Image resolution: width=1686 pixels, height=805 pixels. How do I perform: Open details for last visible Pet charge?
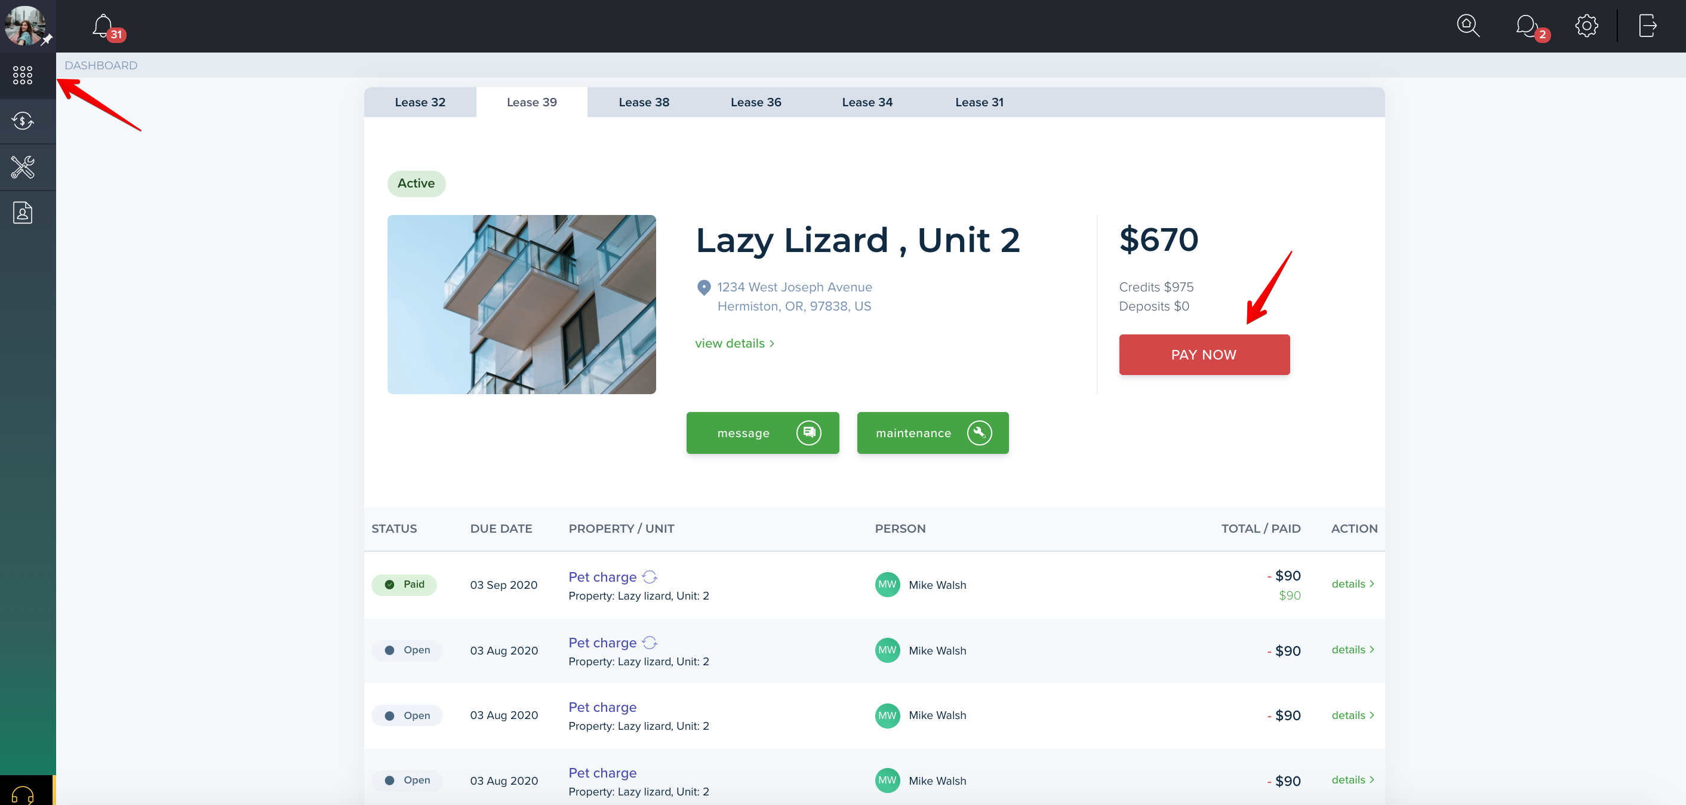click(1352, 779)
